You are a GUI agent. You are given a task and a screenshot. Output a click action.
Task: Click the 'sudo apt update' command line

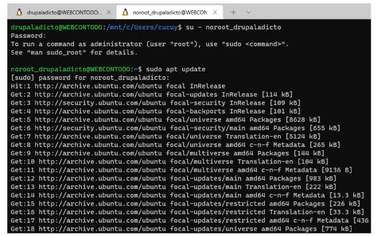(108, 70)
